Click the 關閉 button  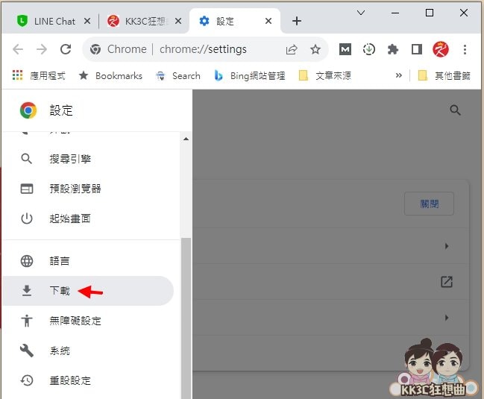[429, 204]
